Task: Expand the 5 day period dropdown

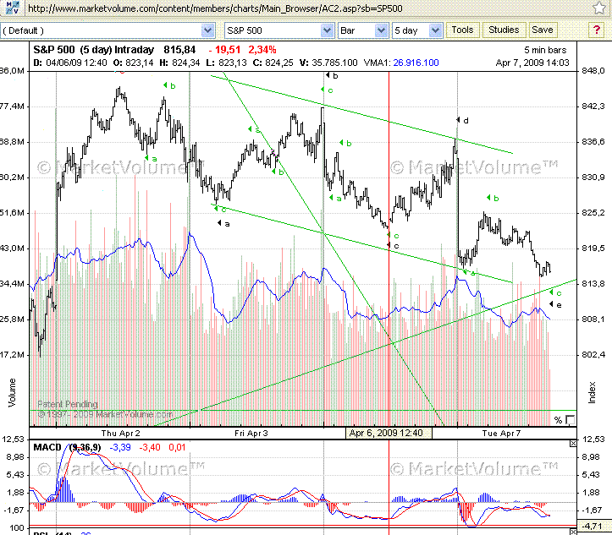Action: 436,30
